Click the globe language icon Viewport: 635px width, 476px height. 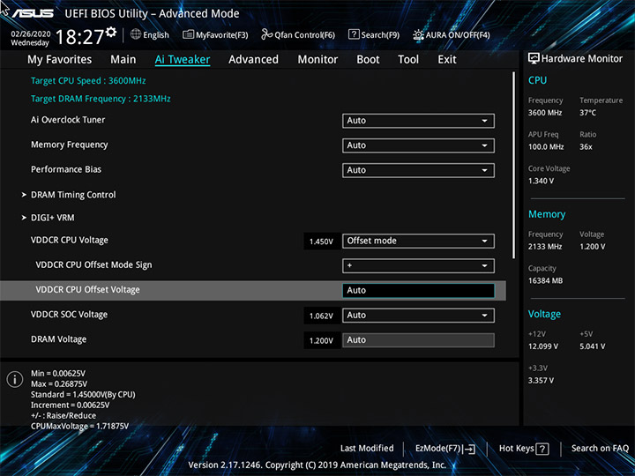pyautogui.click(x=136, y=34)
